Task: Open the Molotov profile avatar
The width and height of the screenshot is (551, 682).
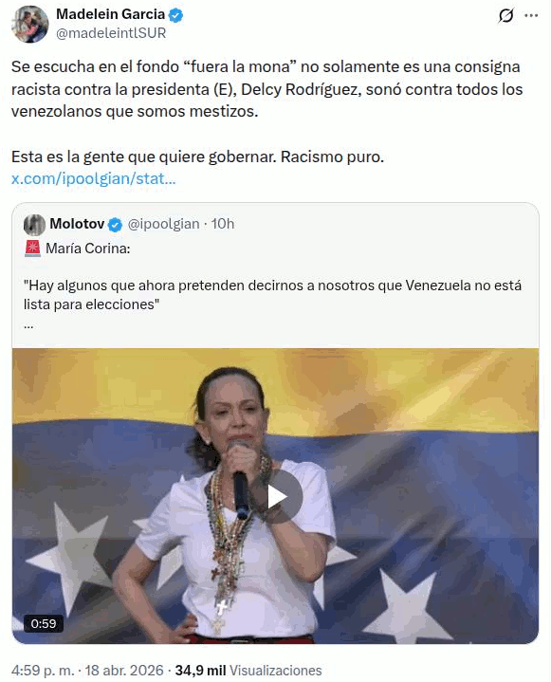Action: coord(34,225)
